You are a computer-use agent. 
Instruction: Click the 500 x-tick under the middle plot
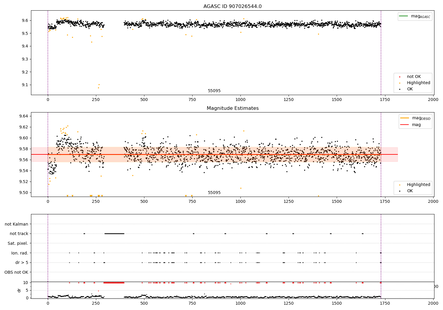[x=144, y=202]
